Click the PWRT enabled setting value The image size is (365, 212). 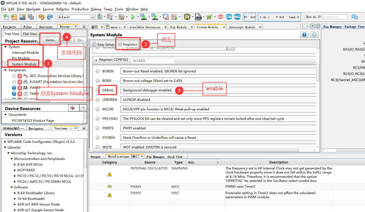pos(218,128)
